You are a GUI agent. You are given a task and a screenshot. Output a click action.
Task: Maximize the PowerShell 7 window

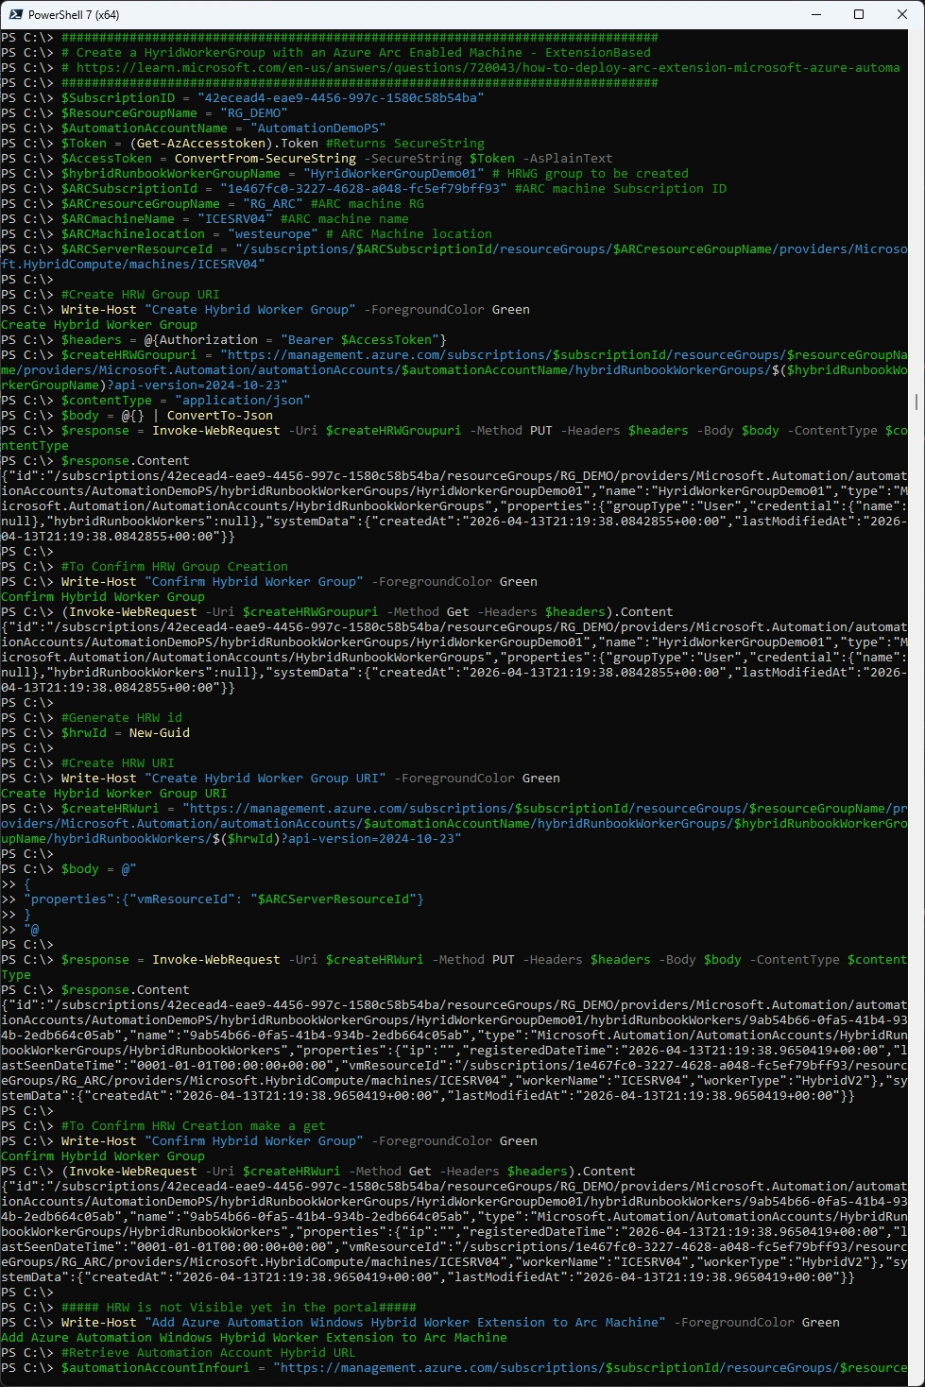pos(859,14)
